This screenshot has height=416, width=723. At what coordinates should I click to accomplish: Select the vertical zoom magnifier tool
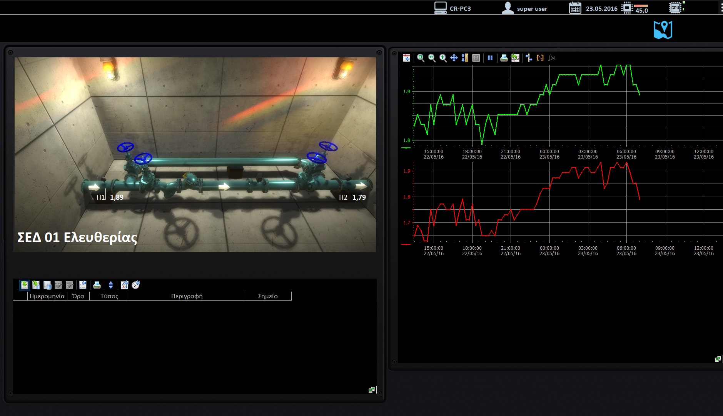443,58
